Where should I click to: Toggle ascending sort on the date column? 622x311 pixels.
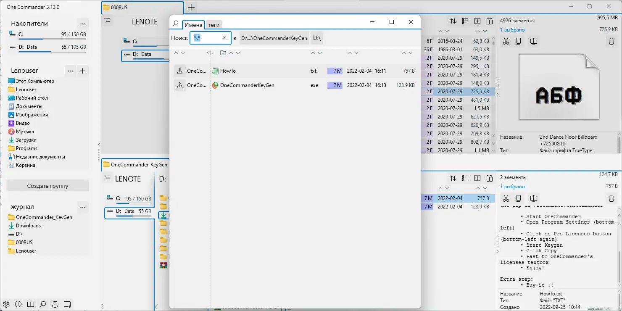(441, 31)
